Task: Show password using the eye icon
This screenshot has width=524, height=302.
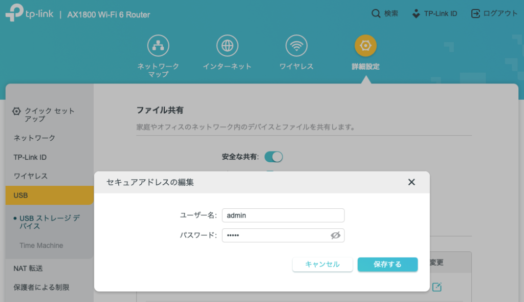Action: pyautogui.click(x=335, y=235)
